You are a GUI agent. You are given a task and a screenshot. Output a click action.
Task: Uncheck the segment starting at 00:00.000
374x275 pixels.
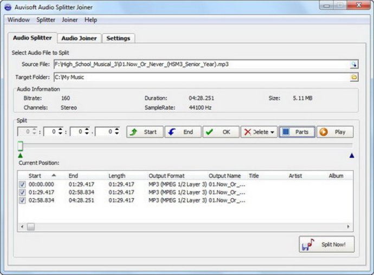coord(22,184)
